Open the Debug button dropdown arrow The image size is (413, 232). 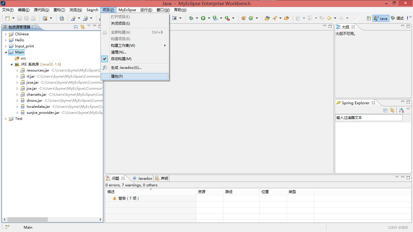(x=197, y=18)
